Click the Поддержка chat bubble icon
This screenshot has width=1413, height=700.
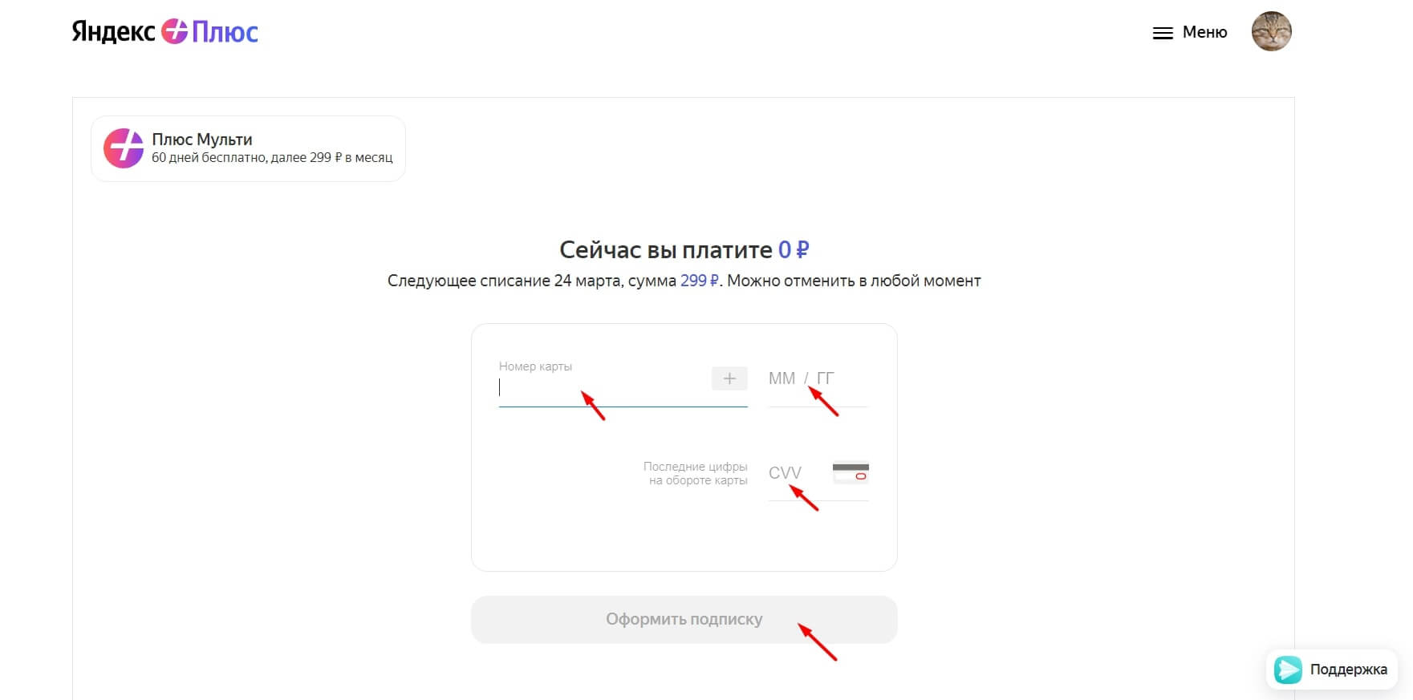(1289, 669)
